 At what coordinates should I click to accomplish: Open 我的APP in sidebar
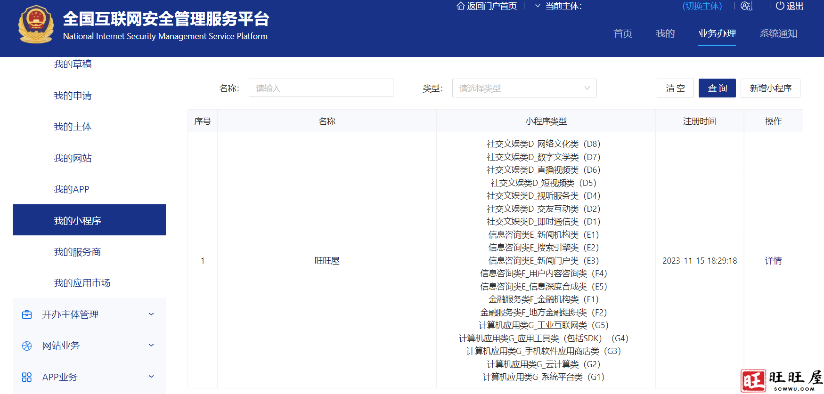point(72,189)
